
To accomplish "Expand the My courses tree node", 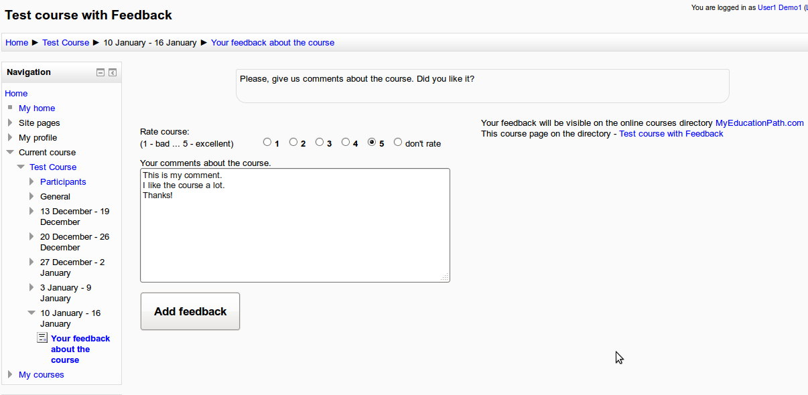I will point(10,374).
